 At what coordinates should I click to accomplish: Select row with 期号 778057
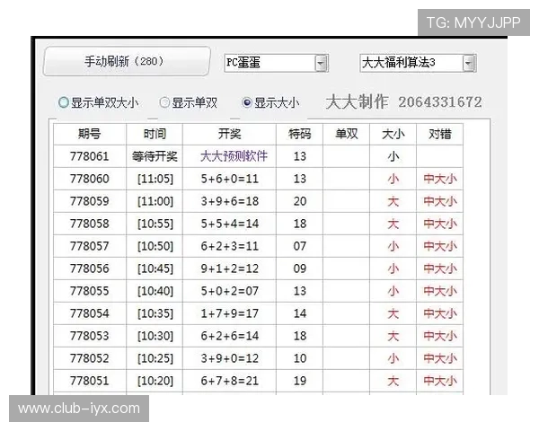258,246
